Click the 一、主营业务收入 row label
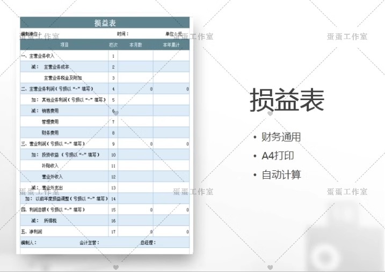The image size is (385, 272). (x=38, y=56)
